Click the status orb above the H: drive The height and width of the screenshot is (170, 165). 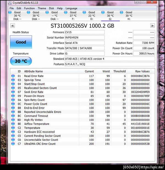click(122, 12)
